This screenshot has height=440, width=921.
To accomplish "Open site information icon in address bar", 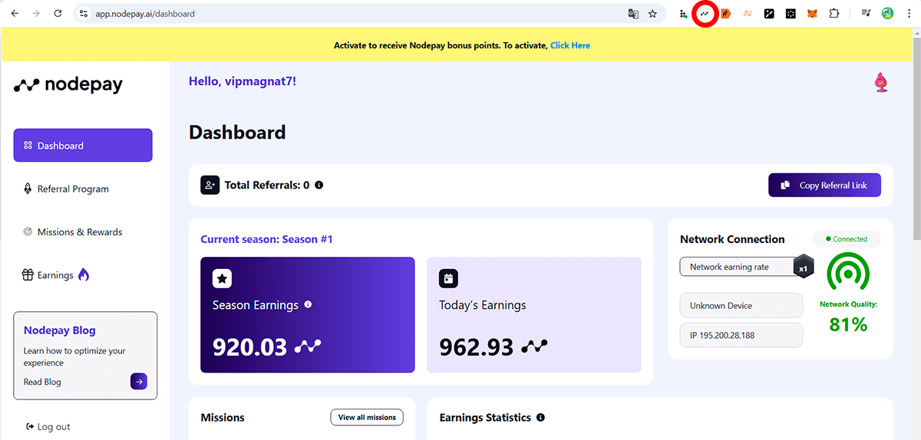I will pyautogui.click(x=84, y=14).
